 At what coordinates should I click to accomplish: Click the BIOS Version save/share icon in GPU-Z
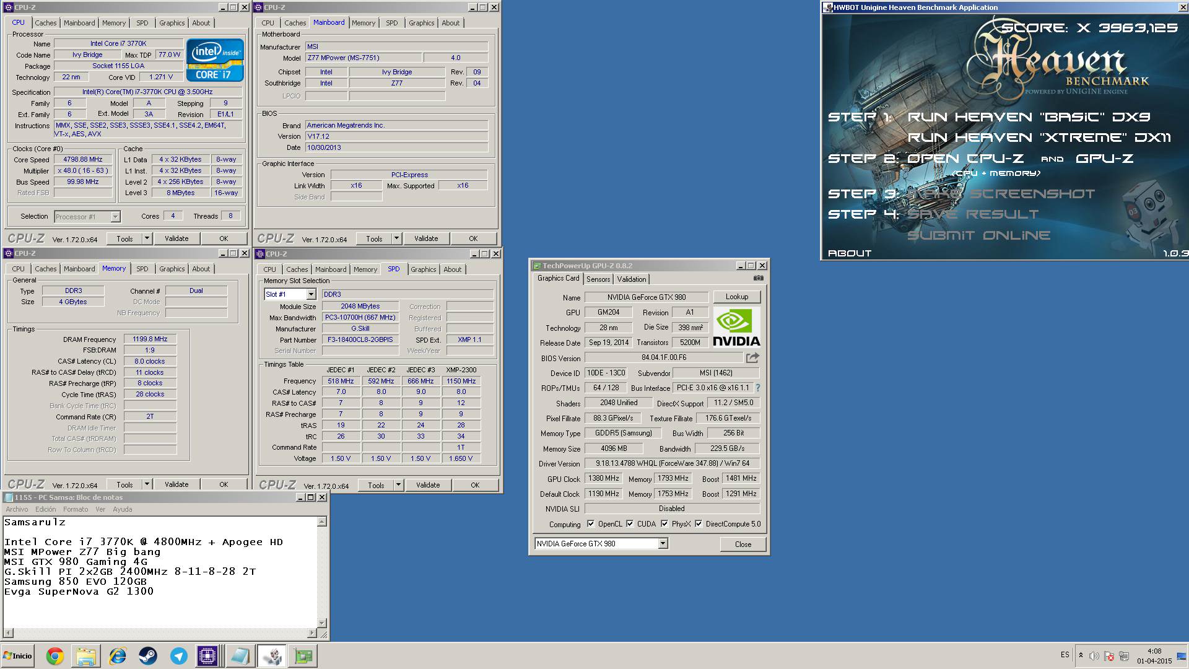752,357
